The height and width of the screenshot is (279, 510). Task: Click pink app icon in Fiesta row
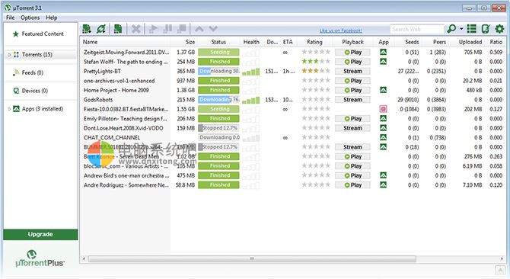coord(383,109)
